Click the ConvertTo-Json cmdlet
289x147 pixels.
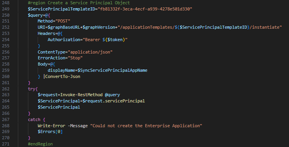[x=63, y=76]
